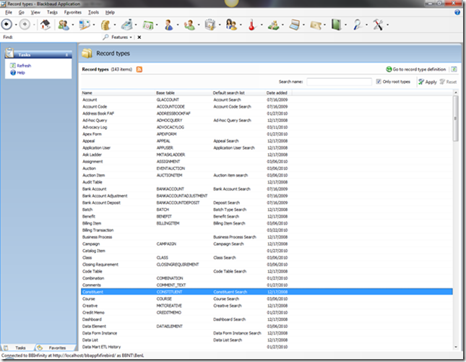Click the cash register toolbar icon

click(x=127, y=24)
